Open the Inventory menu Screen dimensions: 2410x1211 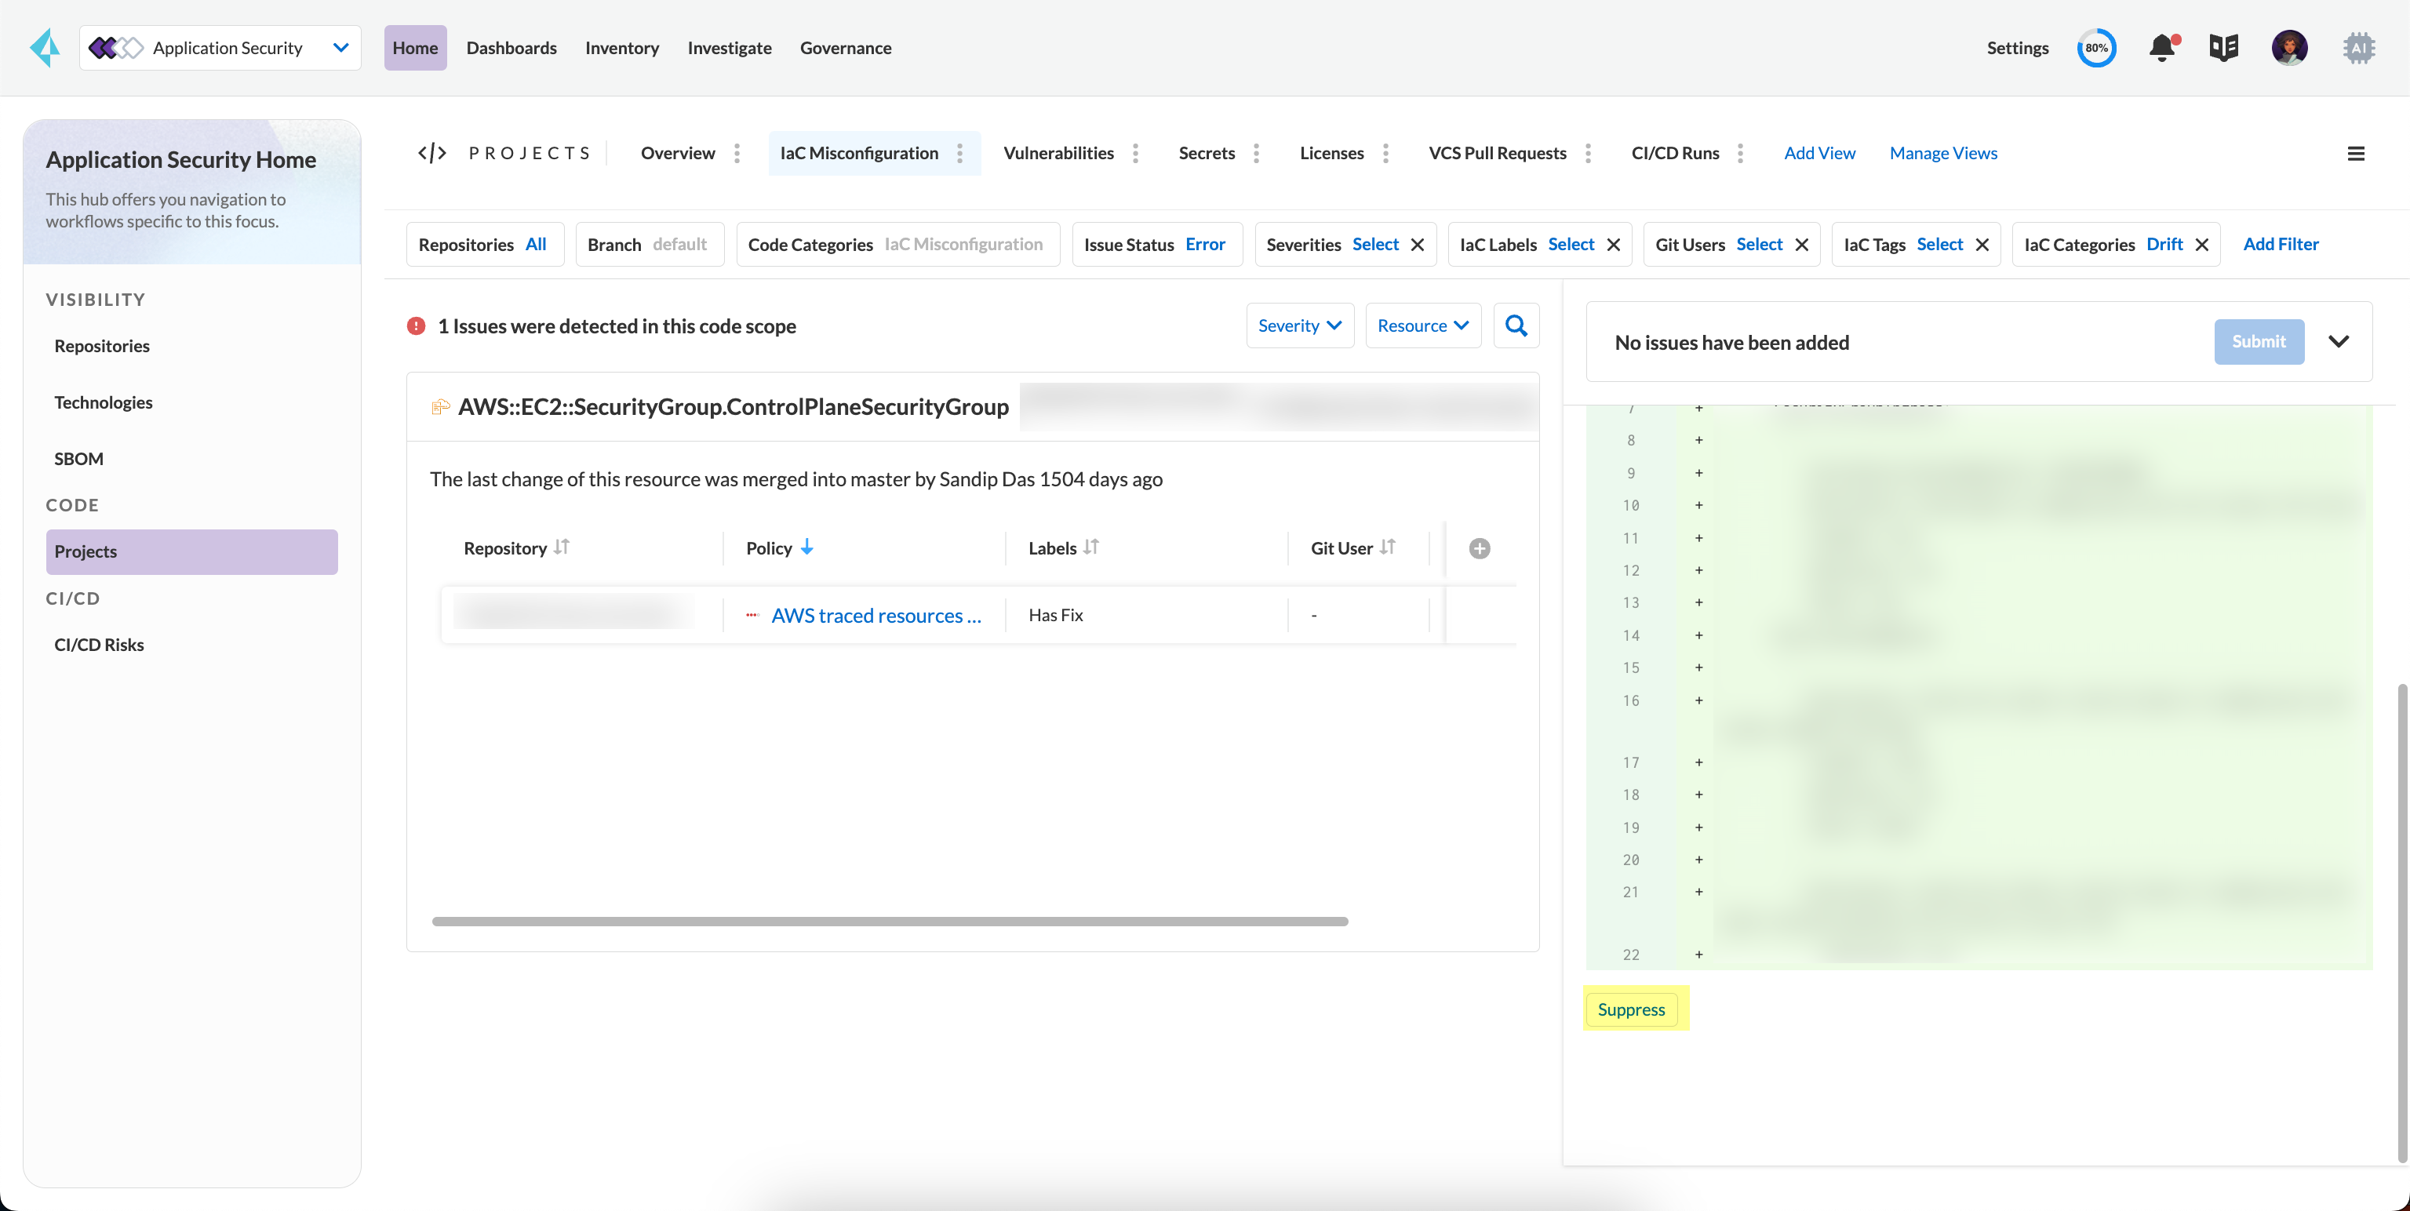tap(622, 48)
